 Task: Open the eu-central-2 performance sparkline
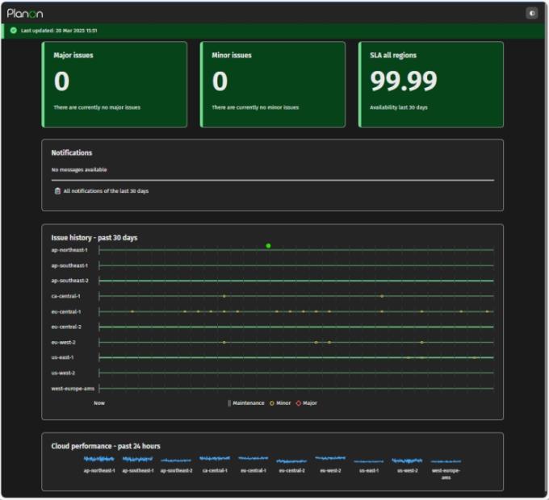291,461
